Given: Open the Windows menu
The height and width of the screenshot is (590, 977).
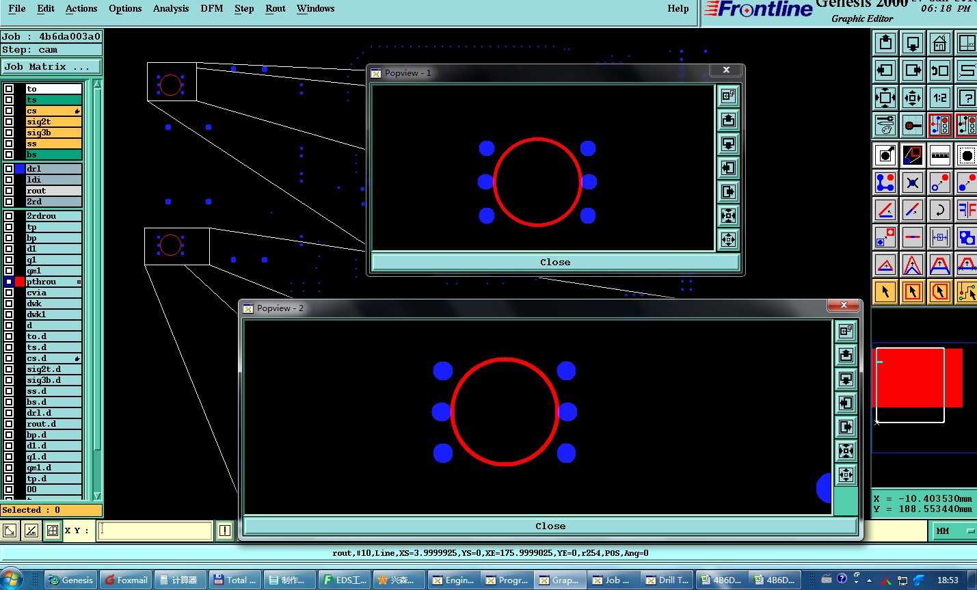Looking at the screenshot, I should pos(316,8).
